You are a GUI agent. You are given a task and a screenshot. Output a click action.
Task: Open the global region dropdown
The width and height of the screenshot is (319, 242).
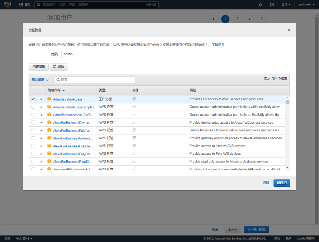click(286, 5)
